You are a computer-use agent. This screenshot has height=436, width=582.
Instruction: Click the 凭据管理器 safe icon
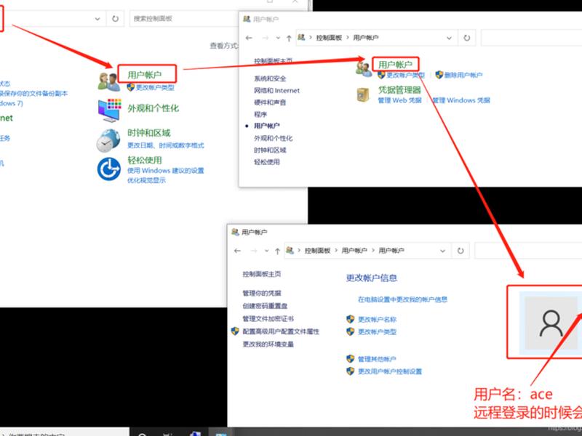[x=362, y=94]
